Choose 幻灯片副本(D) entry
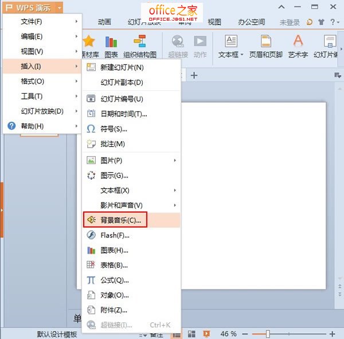This screenshot has width=344, height=339. [131, 82]
